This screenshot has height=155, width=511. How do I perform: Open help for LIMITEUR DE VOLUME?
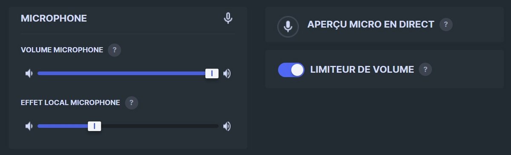(425, 69)
